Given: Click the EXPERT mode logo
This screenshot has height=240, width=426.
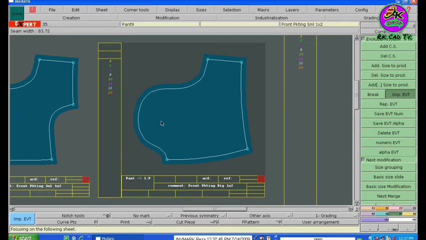Looking at the screenshot, I should 25,24.
